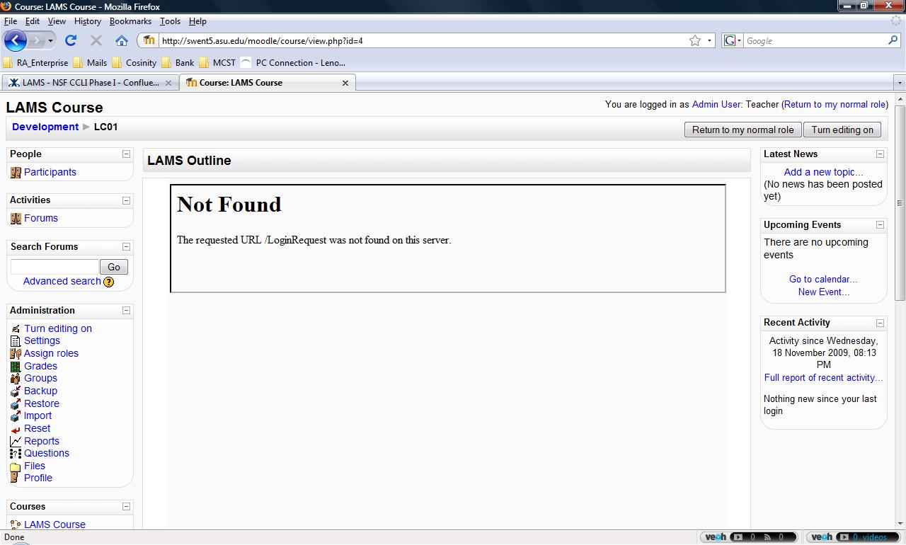The image size is (906, 545).
Task: Bookmark this page with the star icon
Action: click(695, 40)
